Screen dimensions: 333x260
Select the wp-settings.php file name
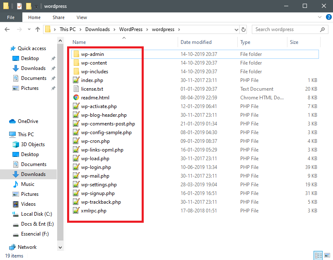[x=99, y=185]
